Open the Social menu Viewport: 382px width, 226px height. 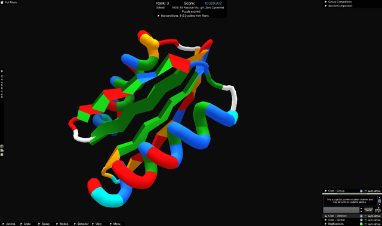(x=44, y=224)
